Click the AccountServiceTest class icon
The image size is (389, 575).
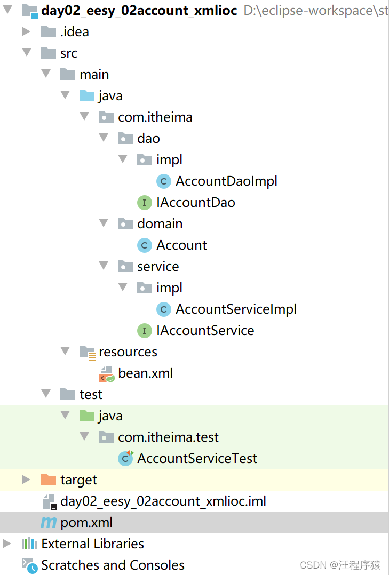coord(126,458)
